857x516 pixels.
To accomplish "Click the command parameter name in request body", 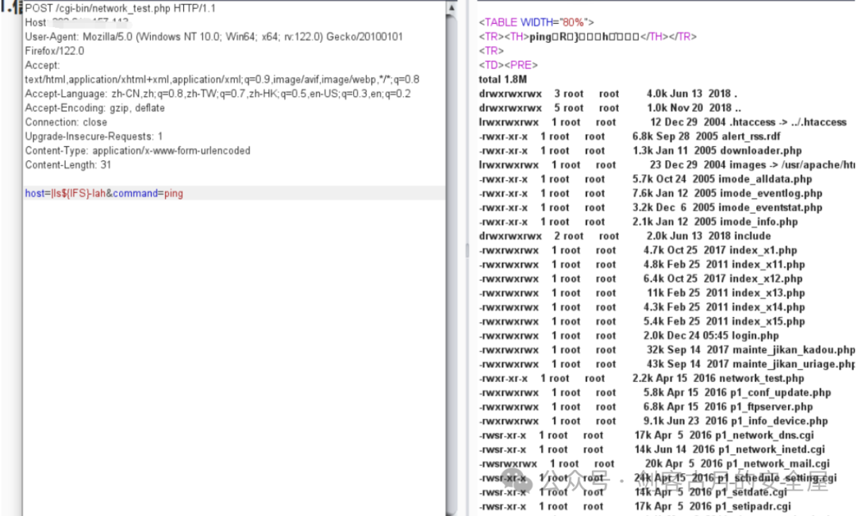I will [x=135, y=193].
